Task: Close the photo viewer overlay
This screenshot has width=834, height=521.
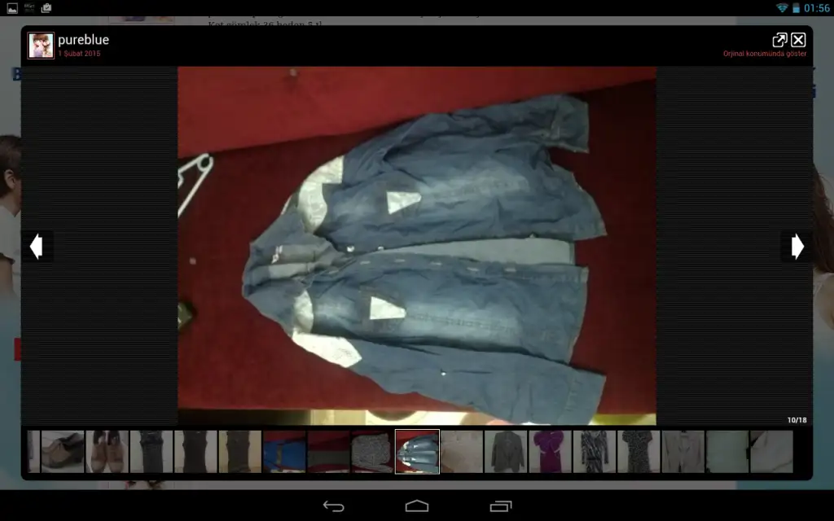Action: (x=798, y=40)
